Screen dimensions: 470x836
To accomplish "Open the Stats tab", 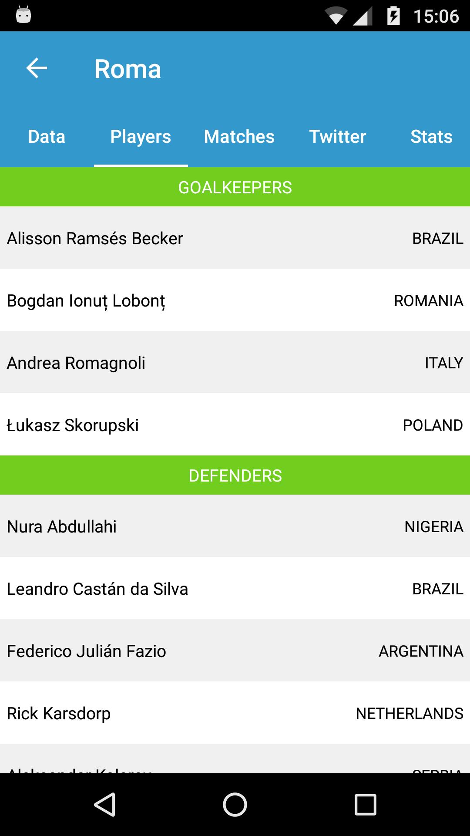I will [x=431, y=137].
